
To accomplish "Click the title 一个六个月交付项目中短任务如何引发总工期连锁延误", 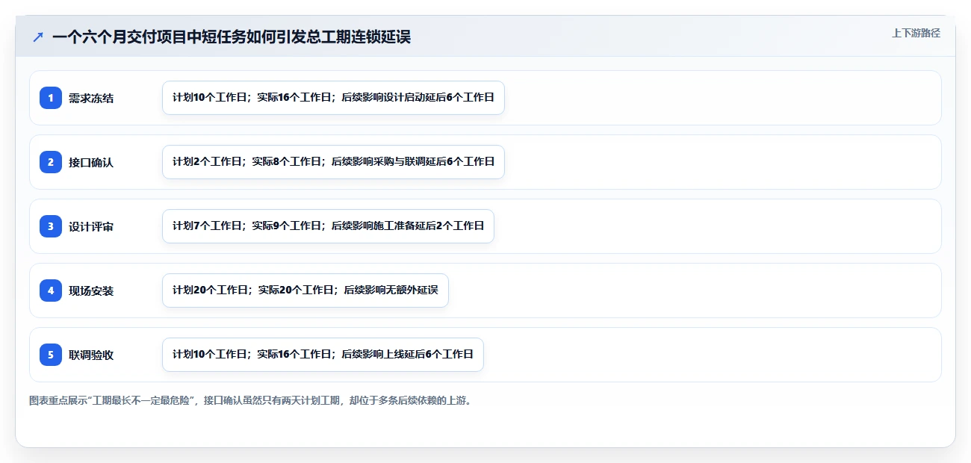I will (232, 37).
